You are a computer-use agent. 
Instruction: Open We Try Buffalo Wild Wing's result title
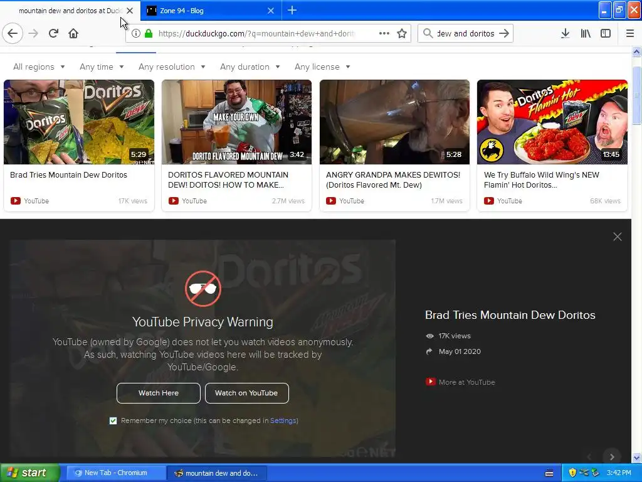(541, 180)
